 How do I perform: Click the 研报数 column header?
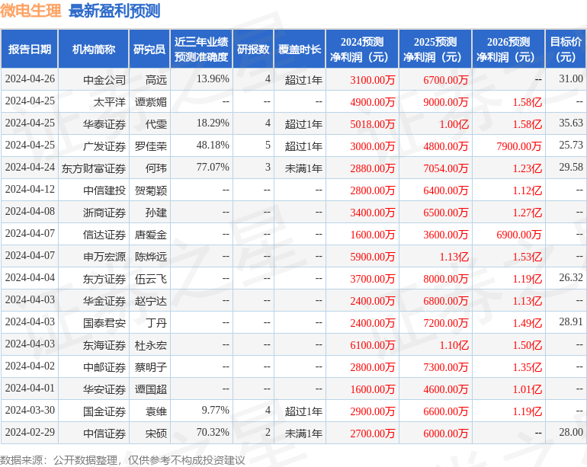[x=253, y=49]
